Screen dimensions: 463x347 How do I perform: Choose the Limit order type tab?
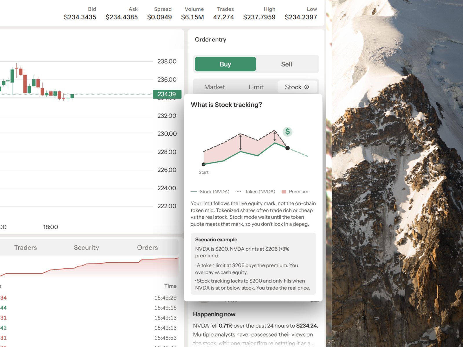tap(256, 87)
